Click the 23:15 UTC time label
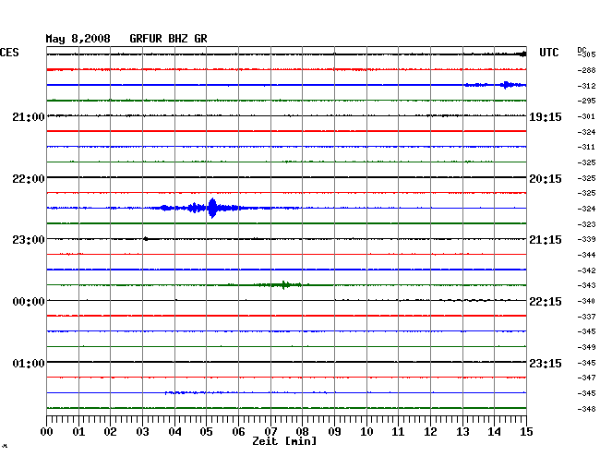Screen dimensions: 600x456 [546, 363]
